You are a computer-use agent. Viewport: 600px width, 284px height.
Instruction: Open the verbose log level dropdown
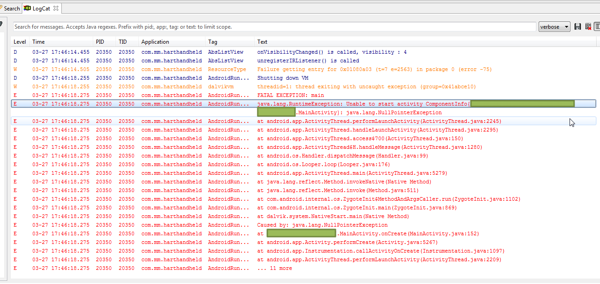554,27
